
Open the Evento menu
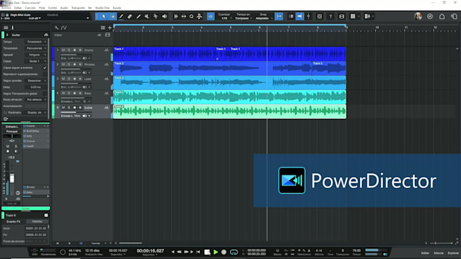click(53, 8)
